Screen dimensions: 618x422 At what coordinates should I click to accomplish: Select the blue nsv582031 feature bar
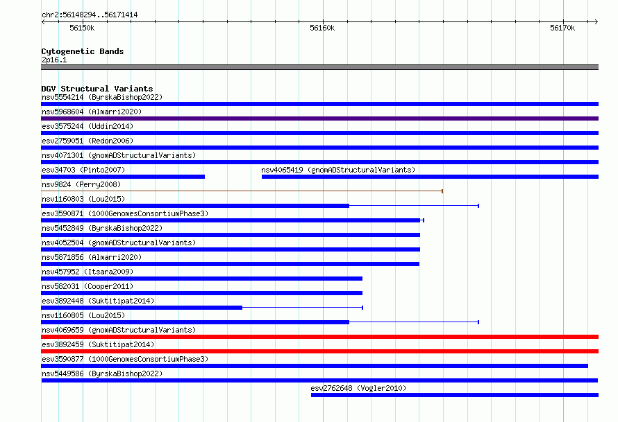[x=202, y=293]
